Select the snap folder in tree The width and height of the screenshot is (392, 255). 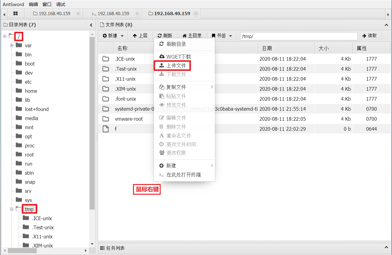[30, 182]
